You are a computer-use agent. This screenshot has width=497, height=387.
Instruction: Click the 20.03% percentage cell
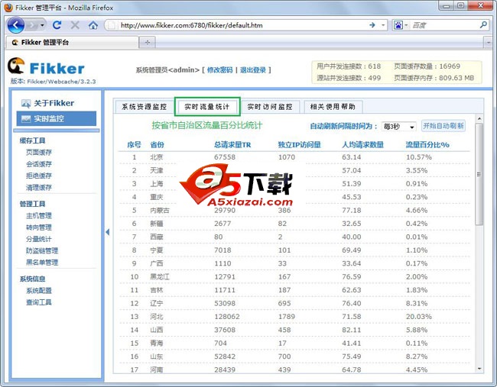419,317
